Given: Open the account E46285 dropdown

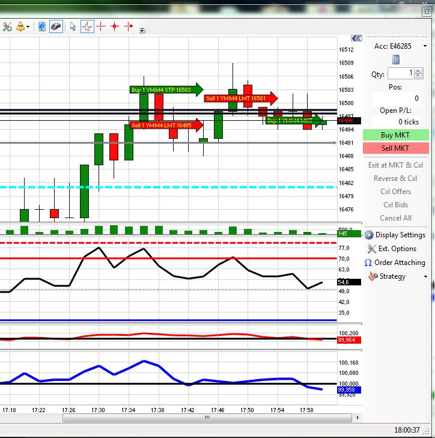Looking at the screenshot, I should tap(425, 46).
